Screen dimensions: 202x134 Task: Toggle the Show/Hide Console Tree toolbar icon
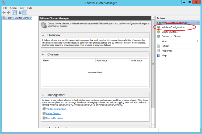point(14,13)
